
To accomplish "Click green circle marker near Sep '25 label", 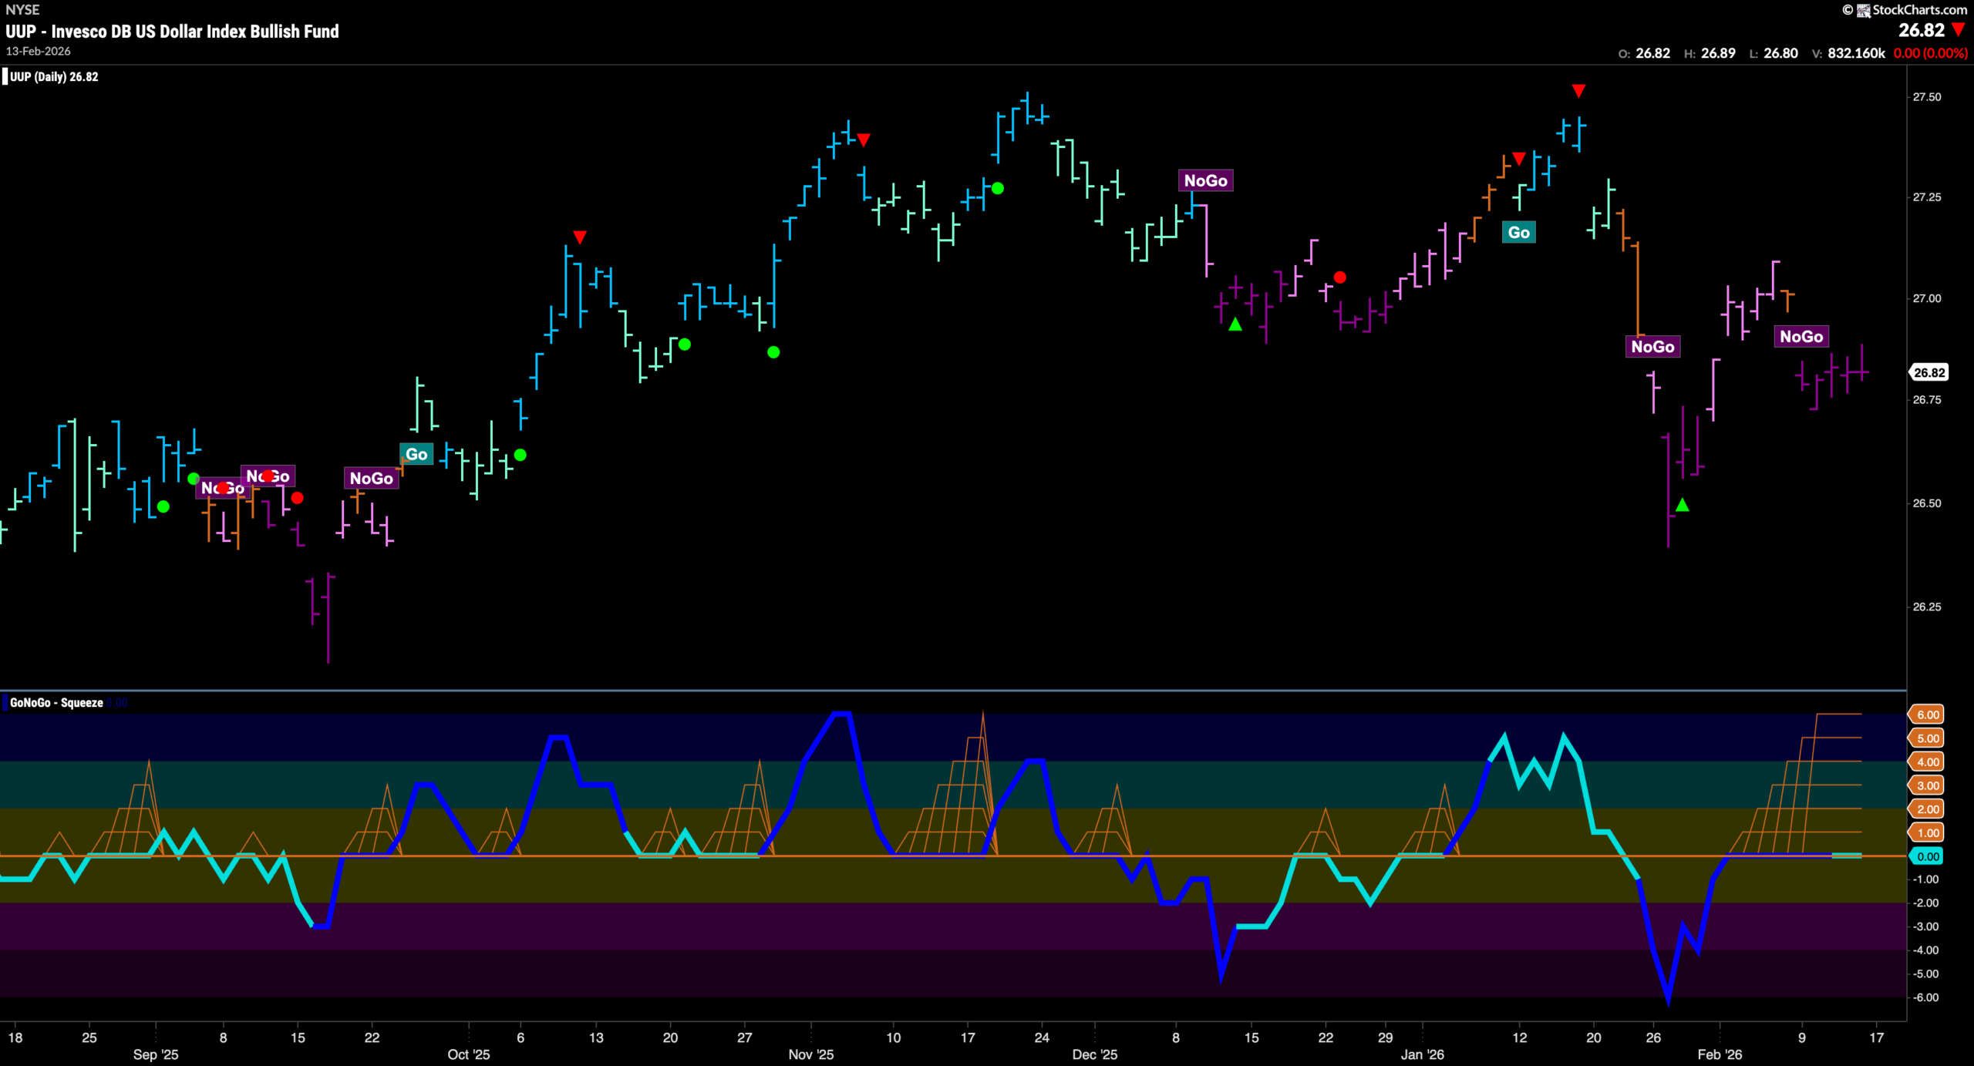I will point(163,506).
